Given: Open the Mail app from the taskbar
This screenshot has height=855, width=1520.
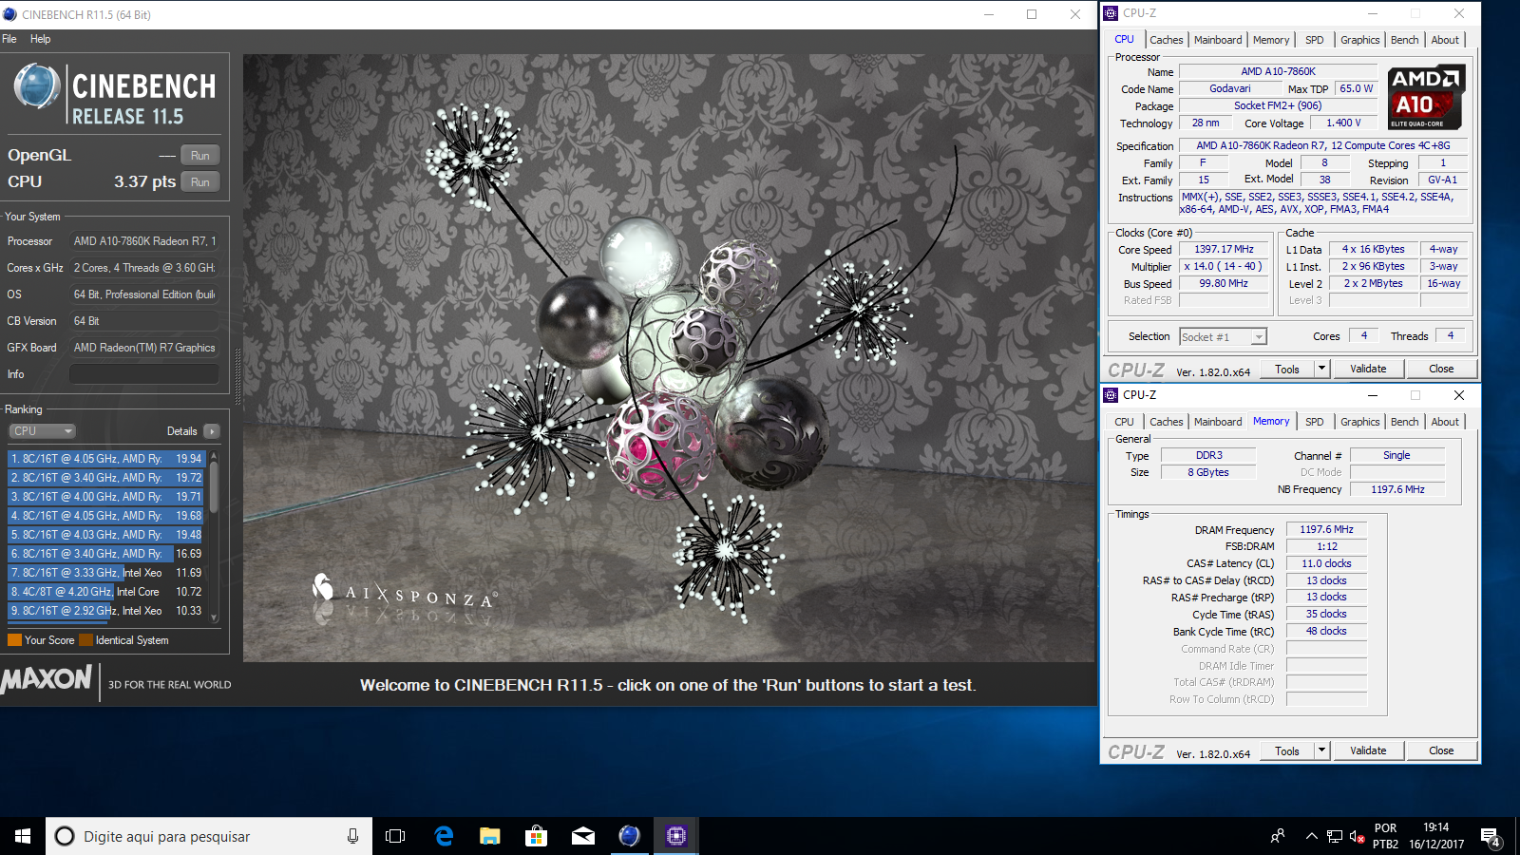Looking at the screenshot, I should tap(582, 836).
